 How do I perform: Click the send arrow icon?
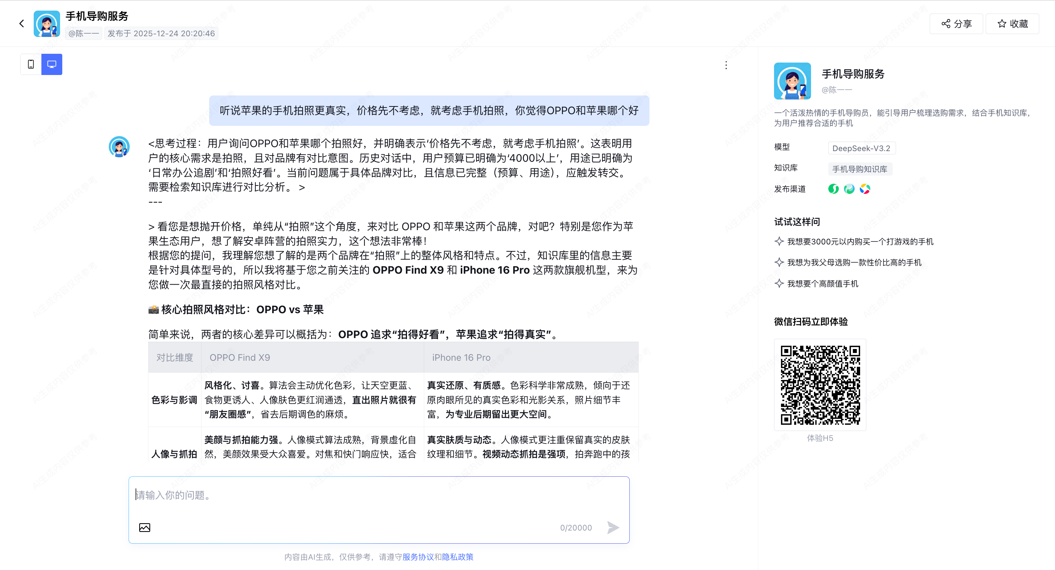tap(613, 528)
